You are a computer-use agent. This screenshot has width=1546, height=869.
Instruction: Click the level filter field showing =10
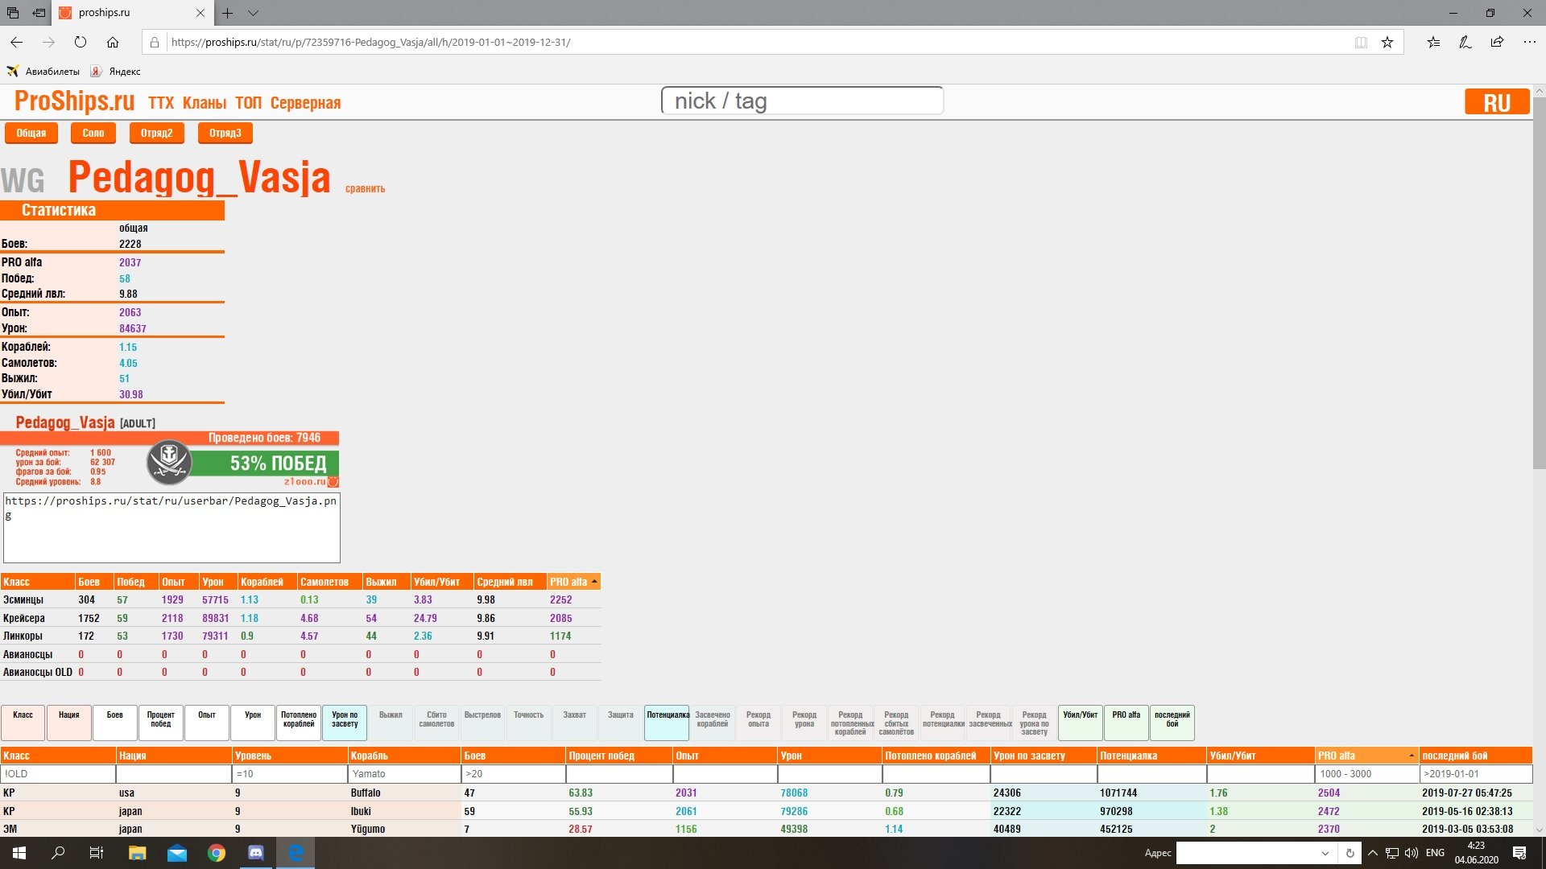290,774
